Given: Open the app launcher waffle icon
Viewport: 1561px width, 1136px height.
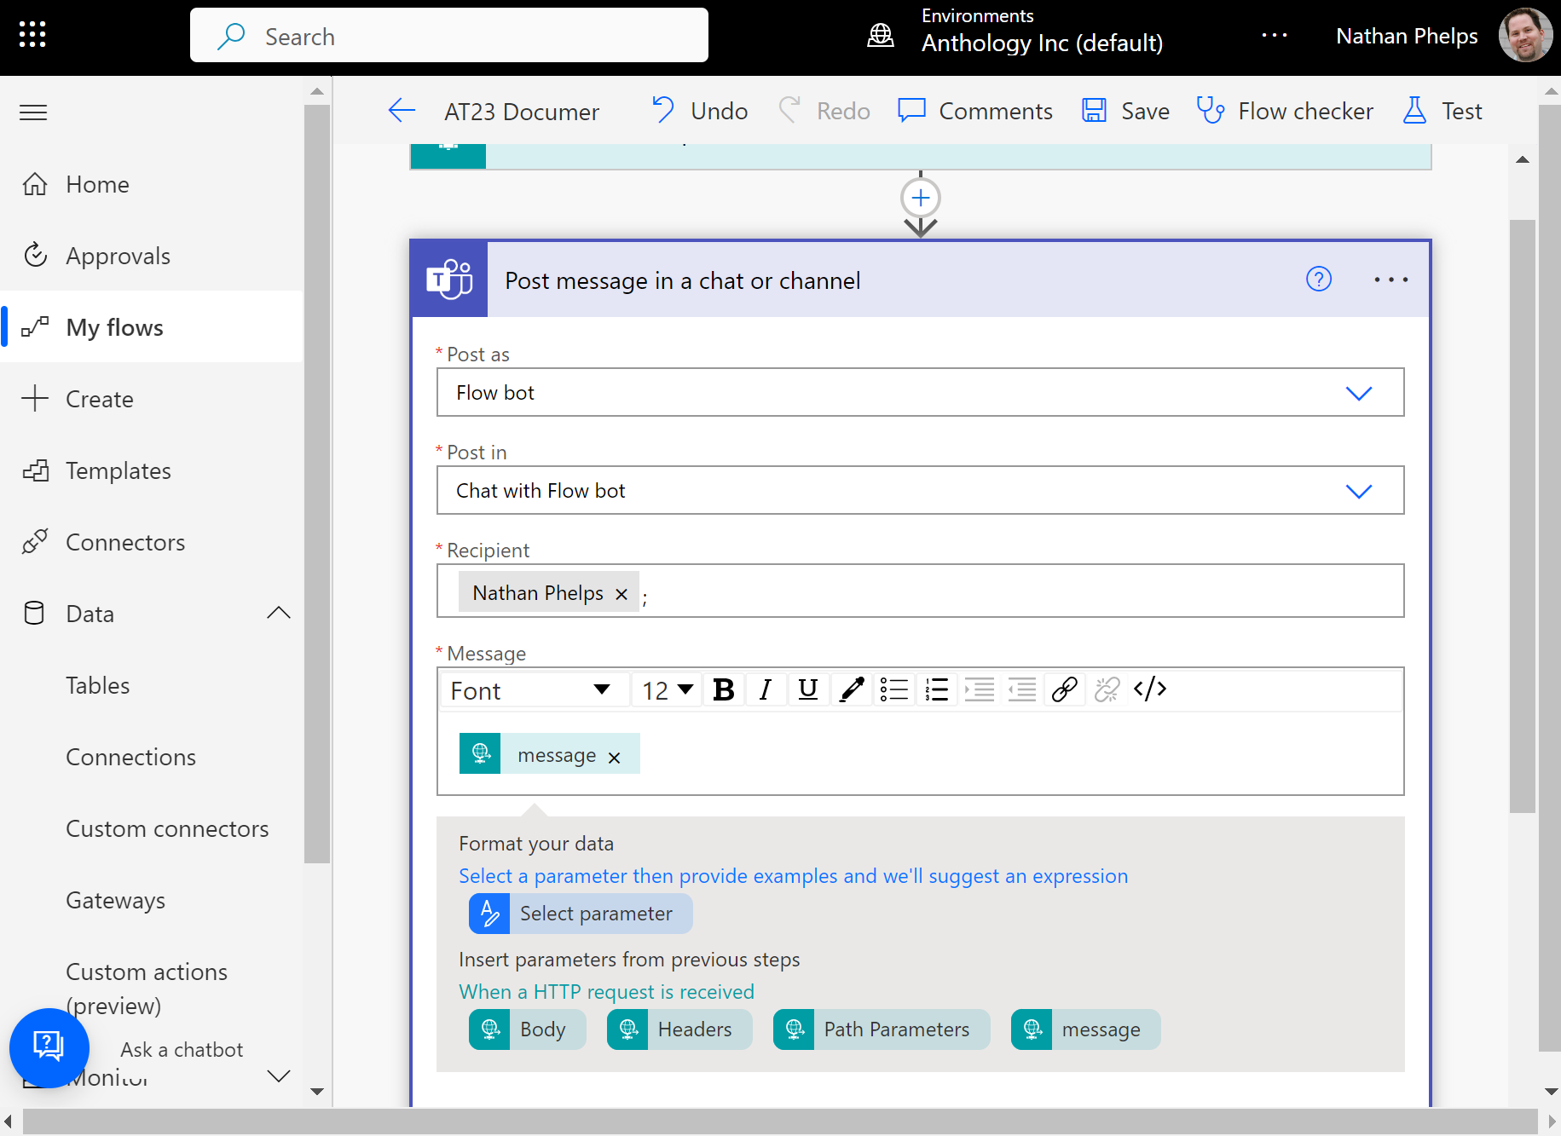Looking at the screenshot, I should 32,35.
